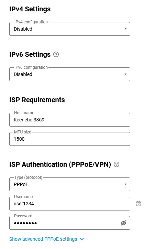Click the IPv4 configuration dropdown arrow

coord(125,29)
